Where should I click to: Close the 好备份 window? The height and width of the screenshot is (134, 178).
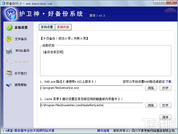(172, 2)
